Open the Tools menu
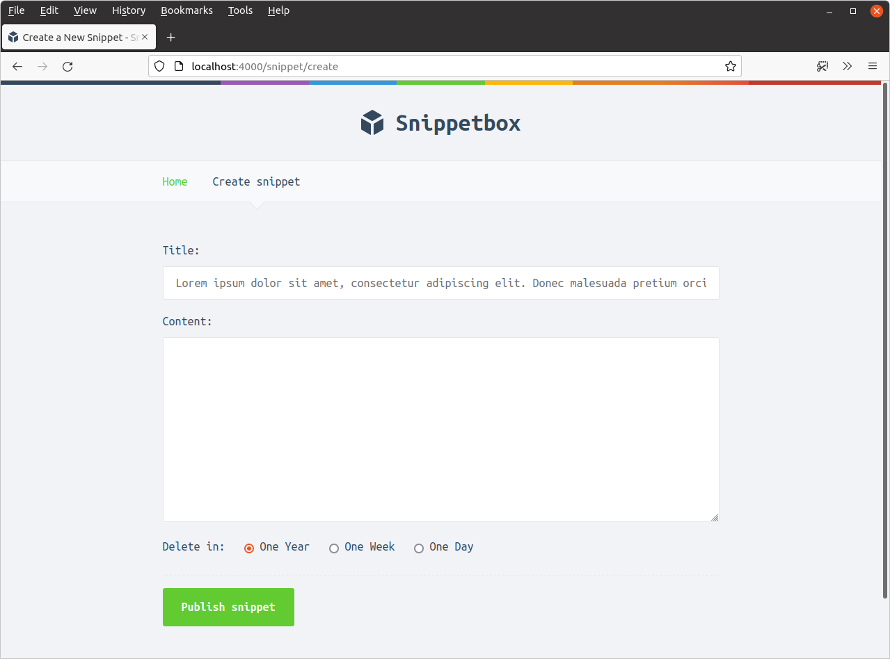 [240, 10]
